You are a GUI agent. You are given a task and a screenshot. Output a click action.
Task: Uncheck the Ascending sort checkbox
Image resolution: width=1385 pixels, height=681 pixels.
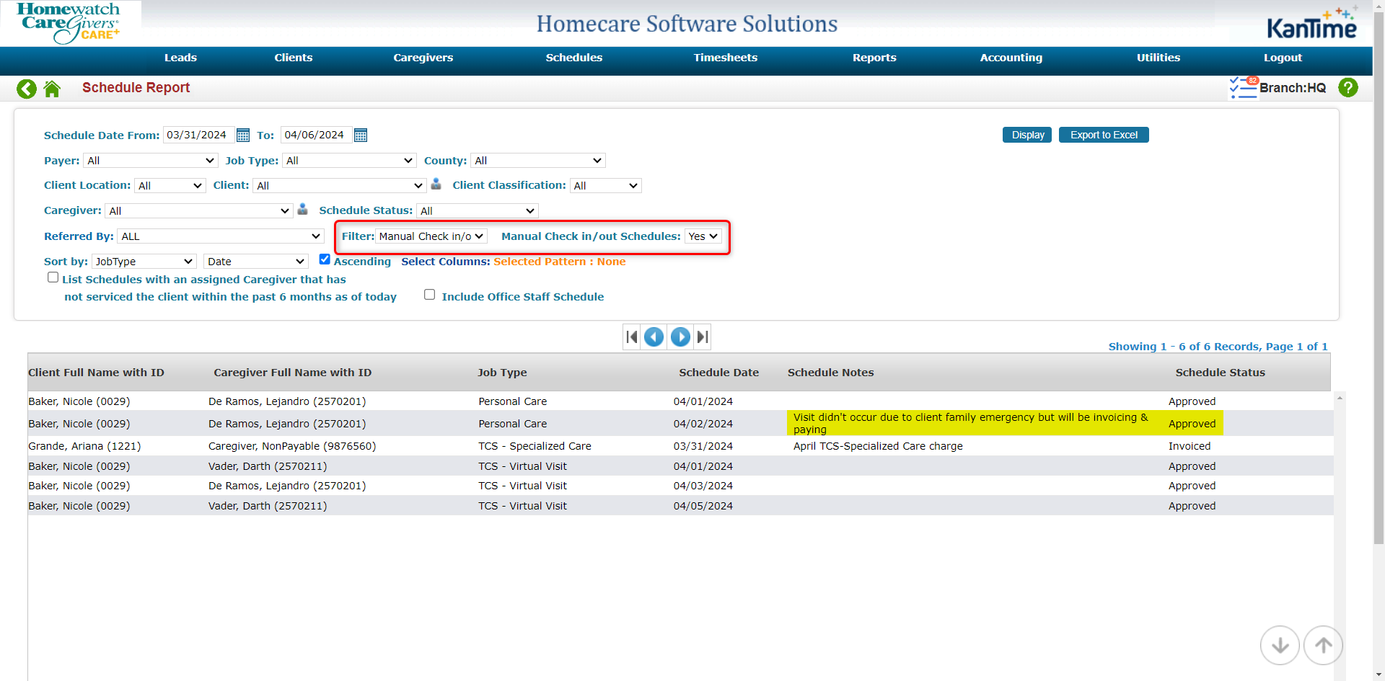325,259
